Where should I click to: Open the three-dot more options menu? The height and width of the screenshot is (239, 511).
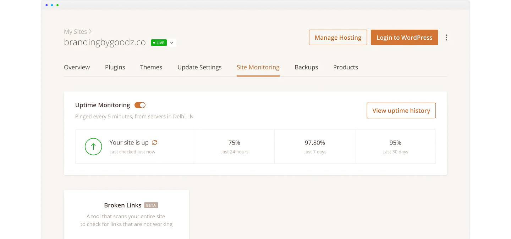[x=446, y=38]
